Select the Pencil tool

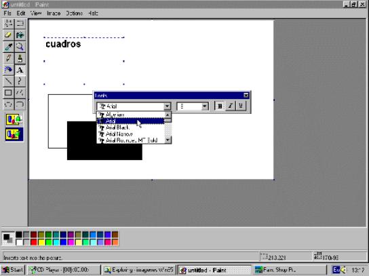tap(8, 58)
